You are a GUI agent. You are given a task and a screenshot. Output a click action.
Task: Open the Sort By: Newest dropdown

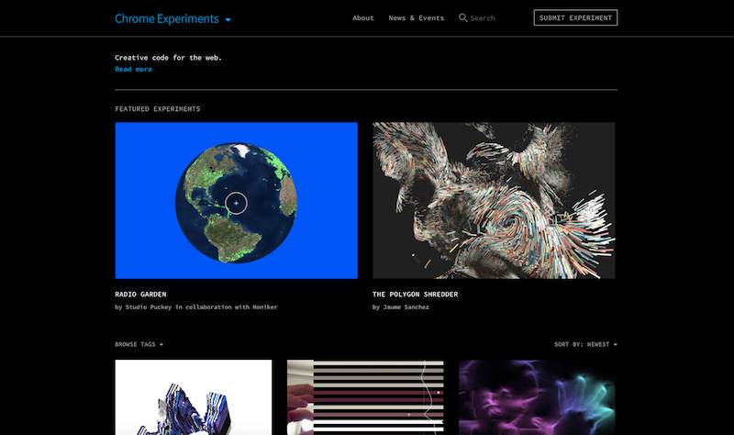585,344
